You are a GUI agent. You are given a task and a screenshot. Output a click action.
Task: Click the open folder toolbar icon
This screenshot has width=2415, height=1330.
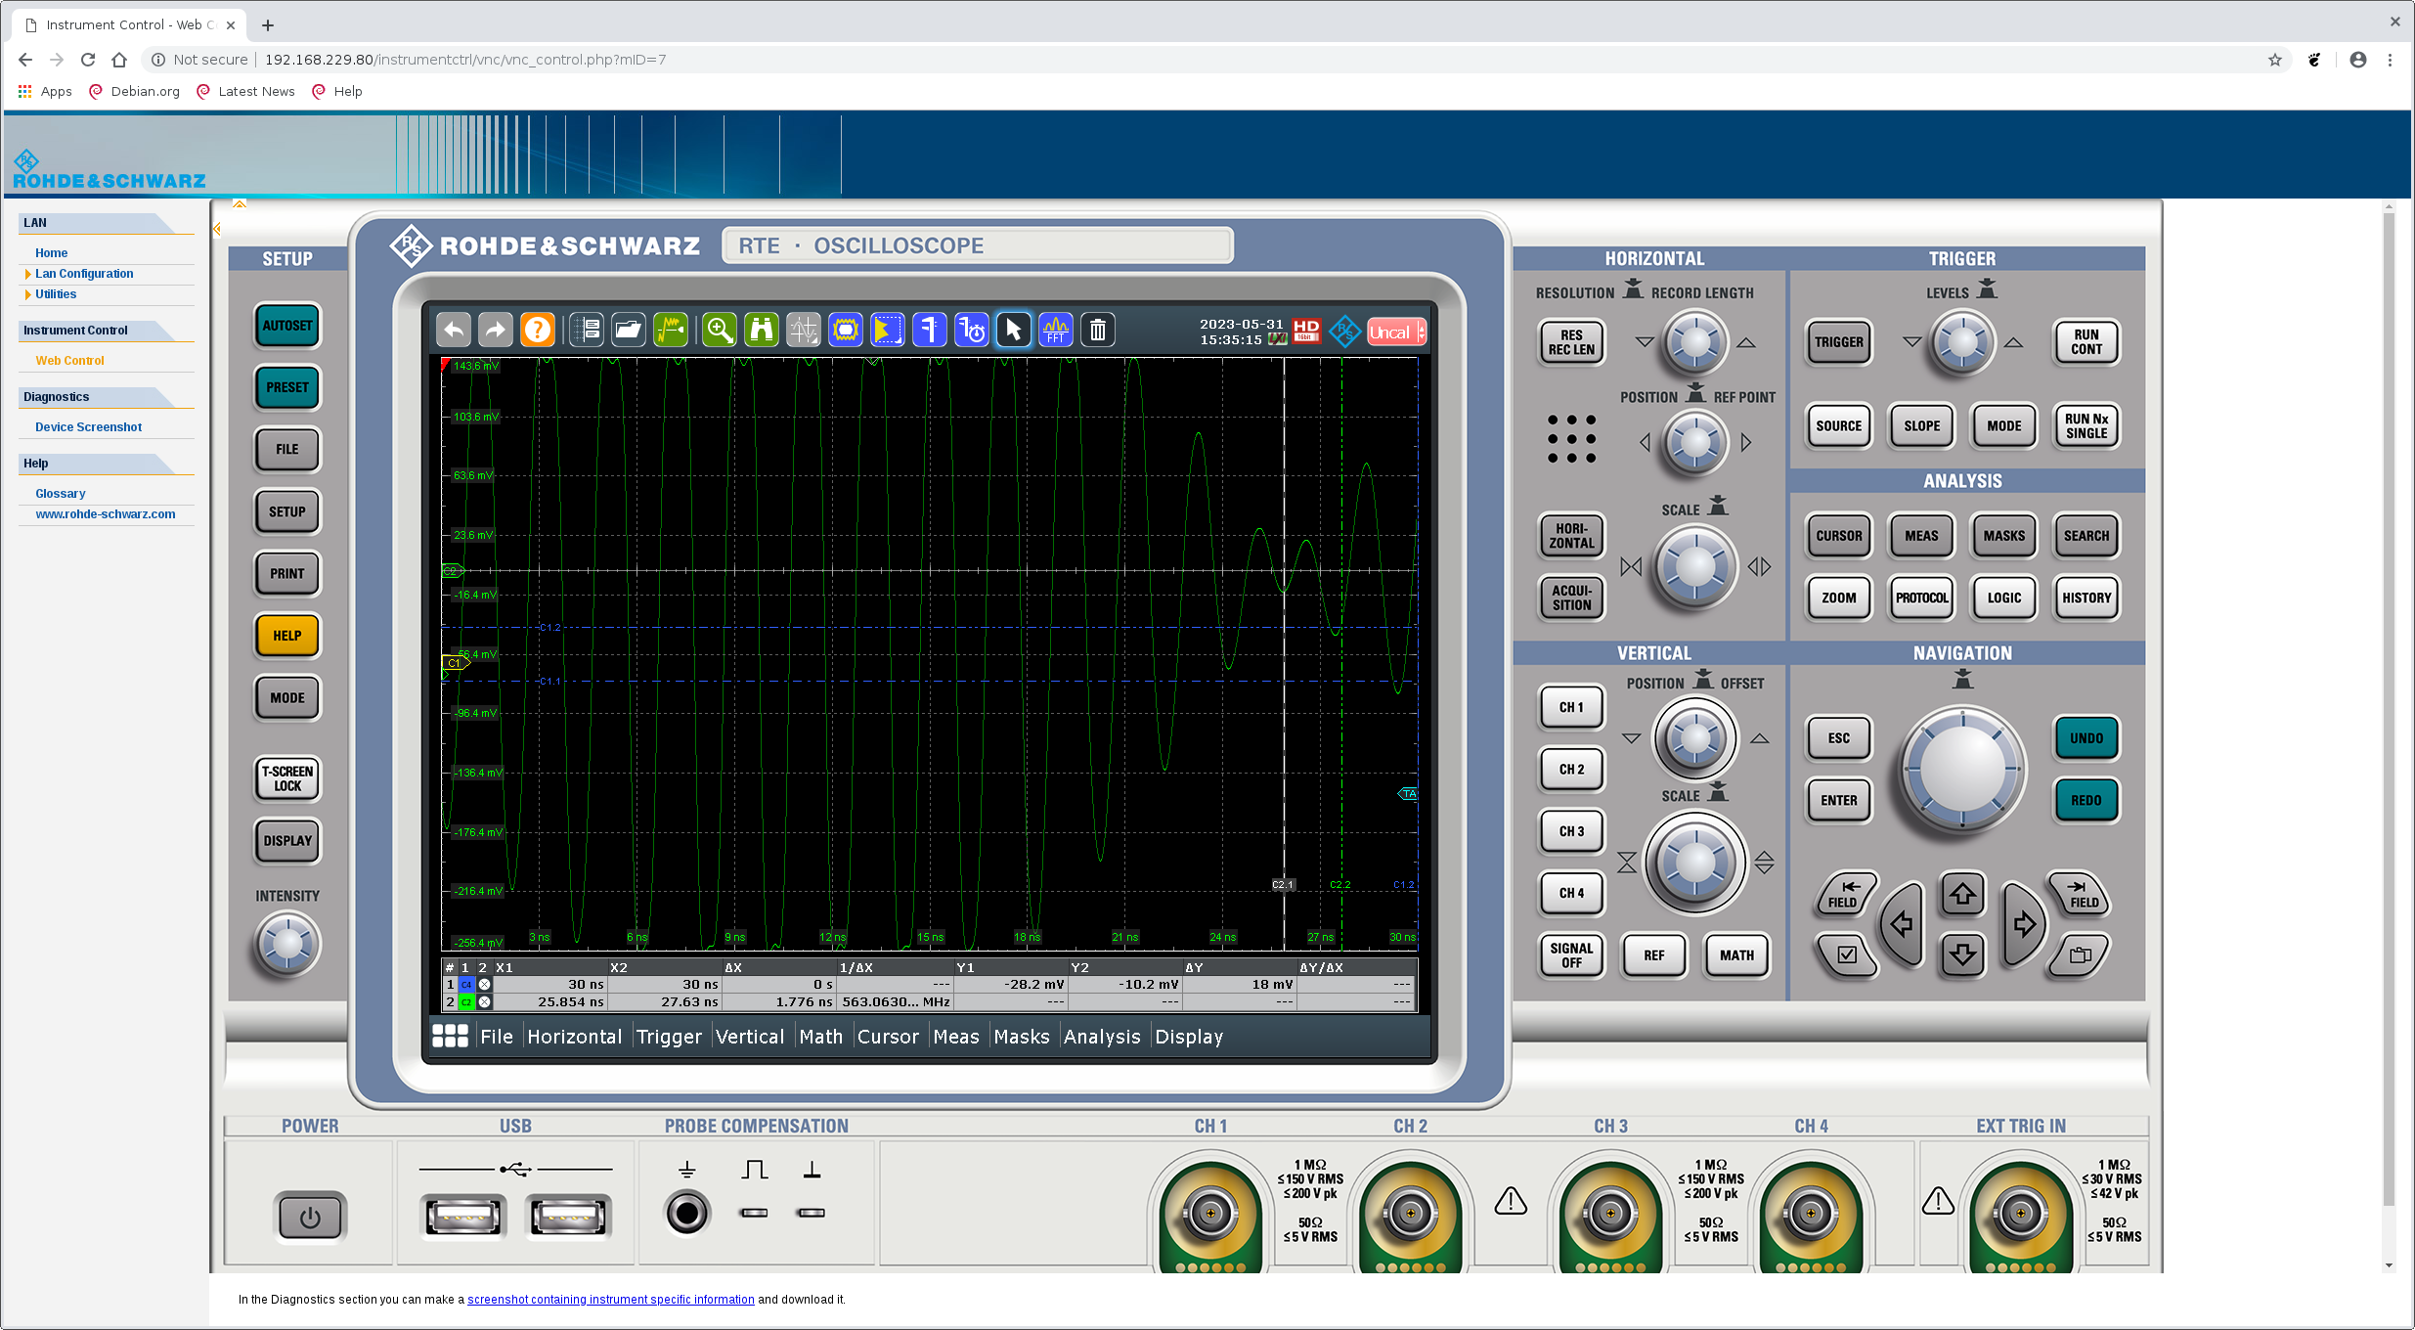(629, 331)
